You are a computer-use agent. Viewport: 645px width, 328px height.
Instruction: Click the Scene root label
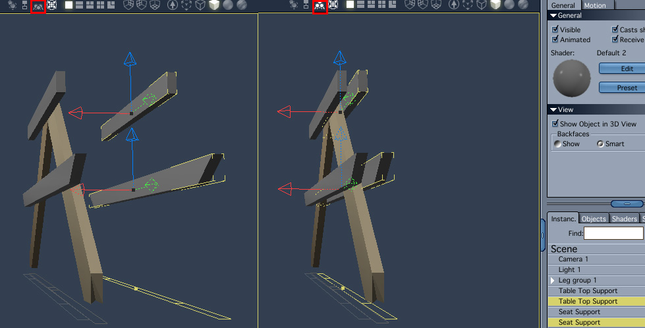pos(564,249)
